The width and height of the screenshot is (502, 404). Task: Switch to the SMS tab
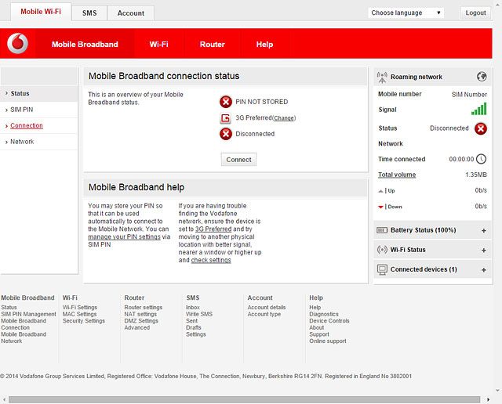pyautogui.click(x=89, y=13)
